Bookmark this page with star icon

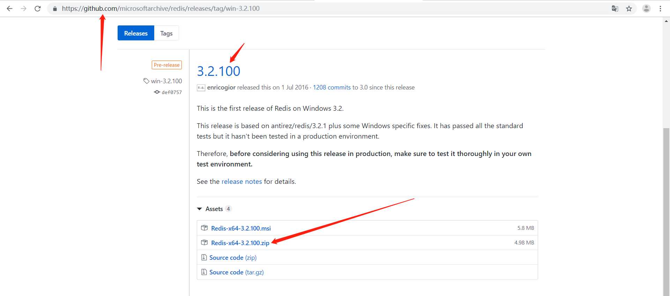(x=629, y=8)
